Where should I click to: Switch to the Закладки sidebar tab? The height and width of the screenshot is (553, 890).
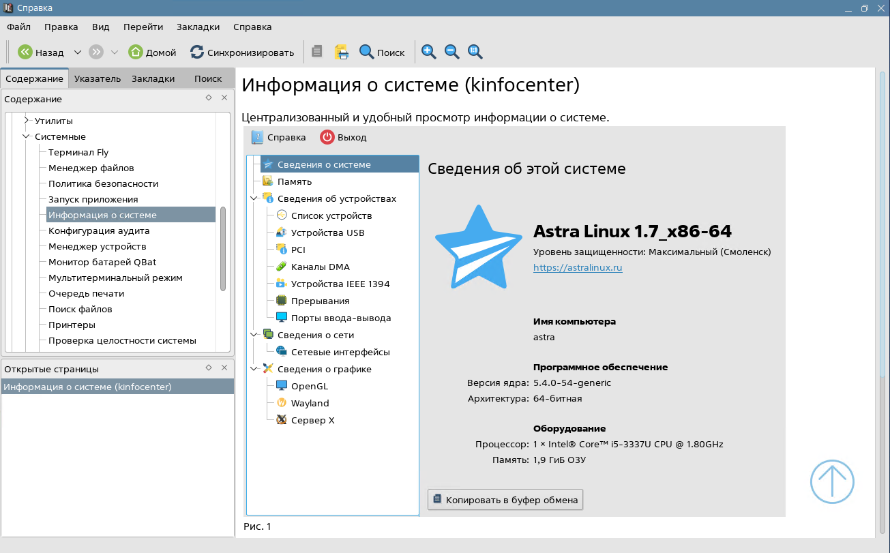click(153, 78)
